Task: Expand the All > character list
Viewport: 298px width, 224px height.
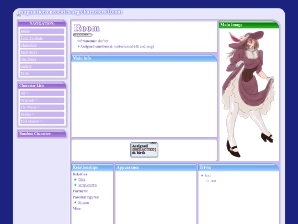Action: [x=42, y=93]
